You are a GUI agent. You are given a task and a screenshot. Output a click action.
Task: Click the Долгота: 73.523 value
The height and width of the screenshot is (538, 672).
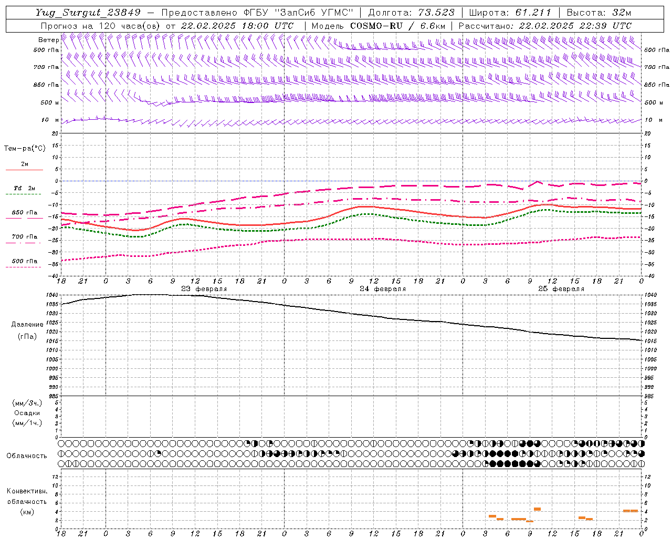(x=411, y=13)
